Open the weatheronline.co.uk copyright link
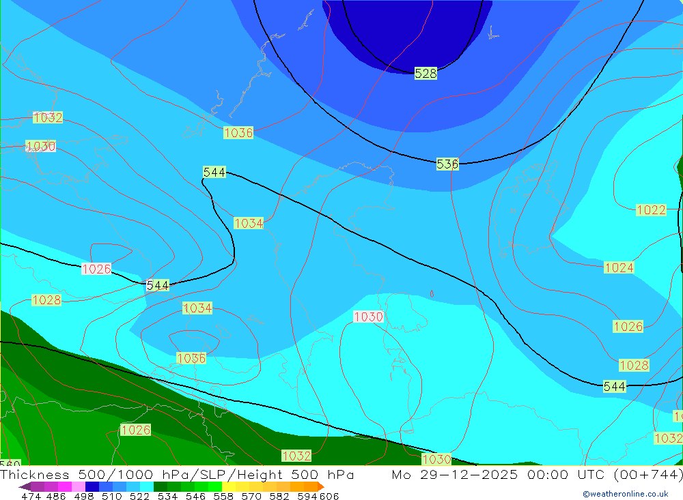This screenshot has height=500, width=683. [x=626, y=494]
